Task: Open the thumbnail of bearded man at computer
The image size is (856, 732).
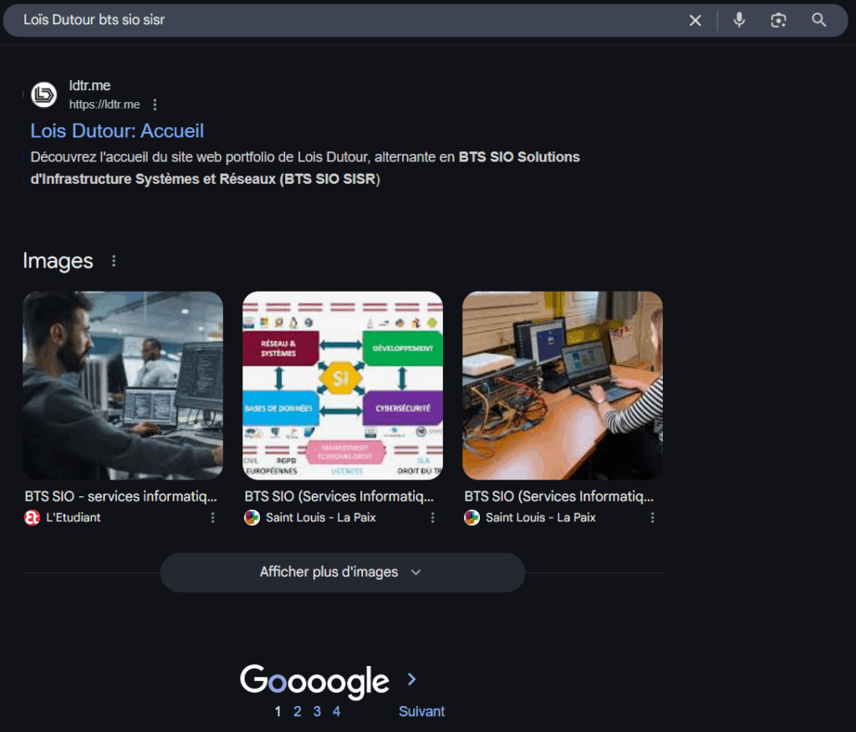Action: point(123,385)
